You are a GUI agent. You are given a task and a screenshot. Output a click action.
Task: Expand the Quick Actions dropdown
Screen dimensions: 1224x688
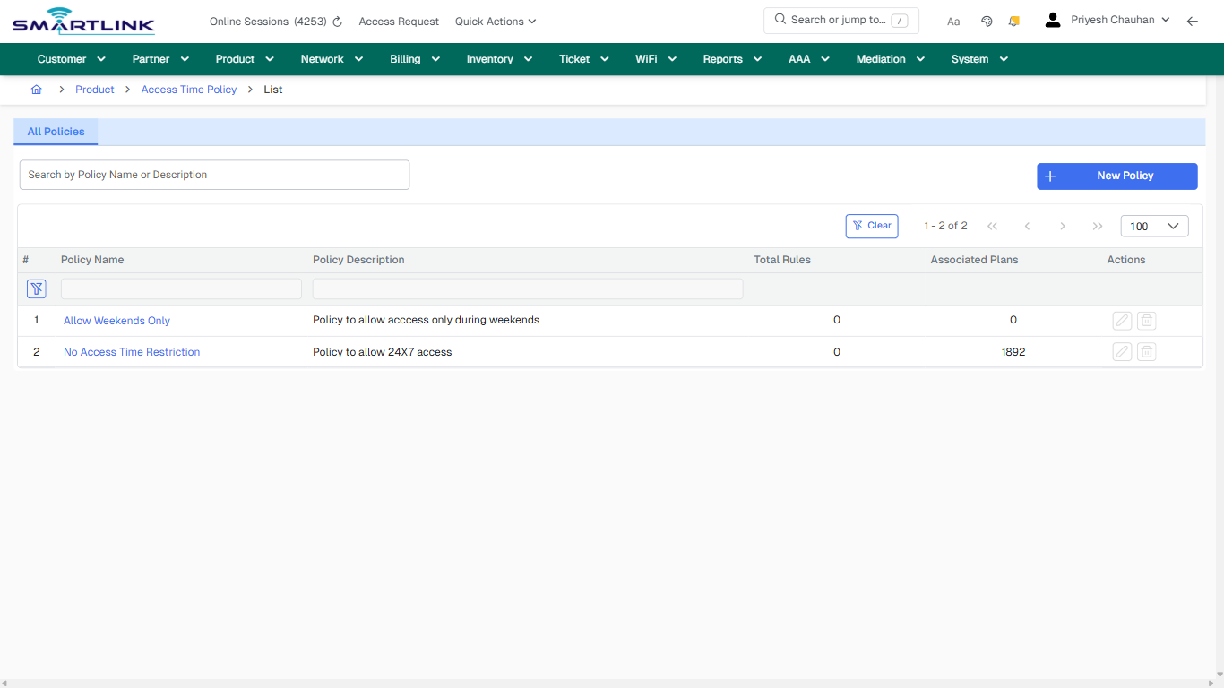pyautogui.click(x=495, y=21)
